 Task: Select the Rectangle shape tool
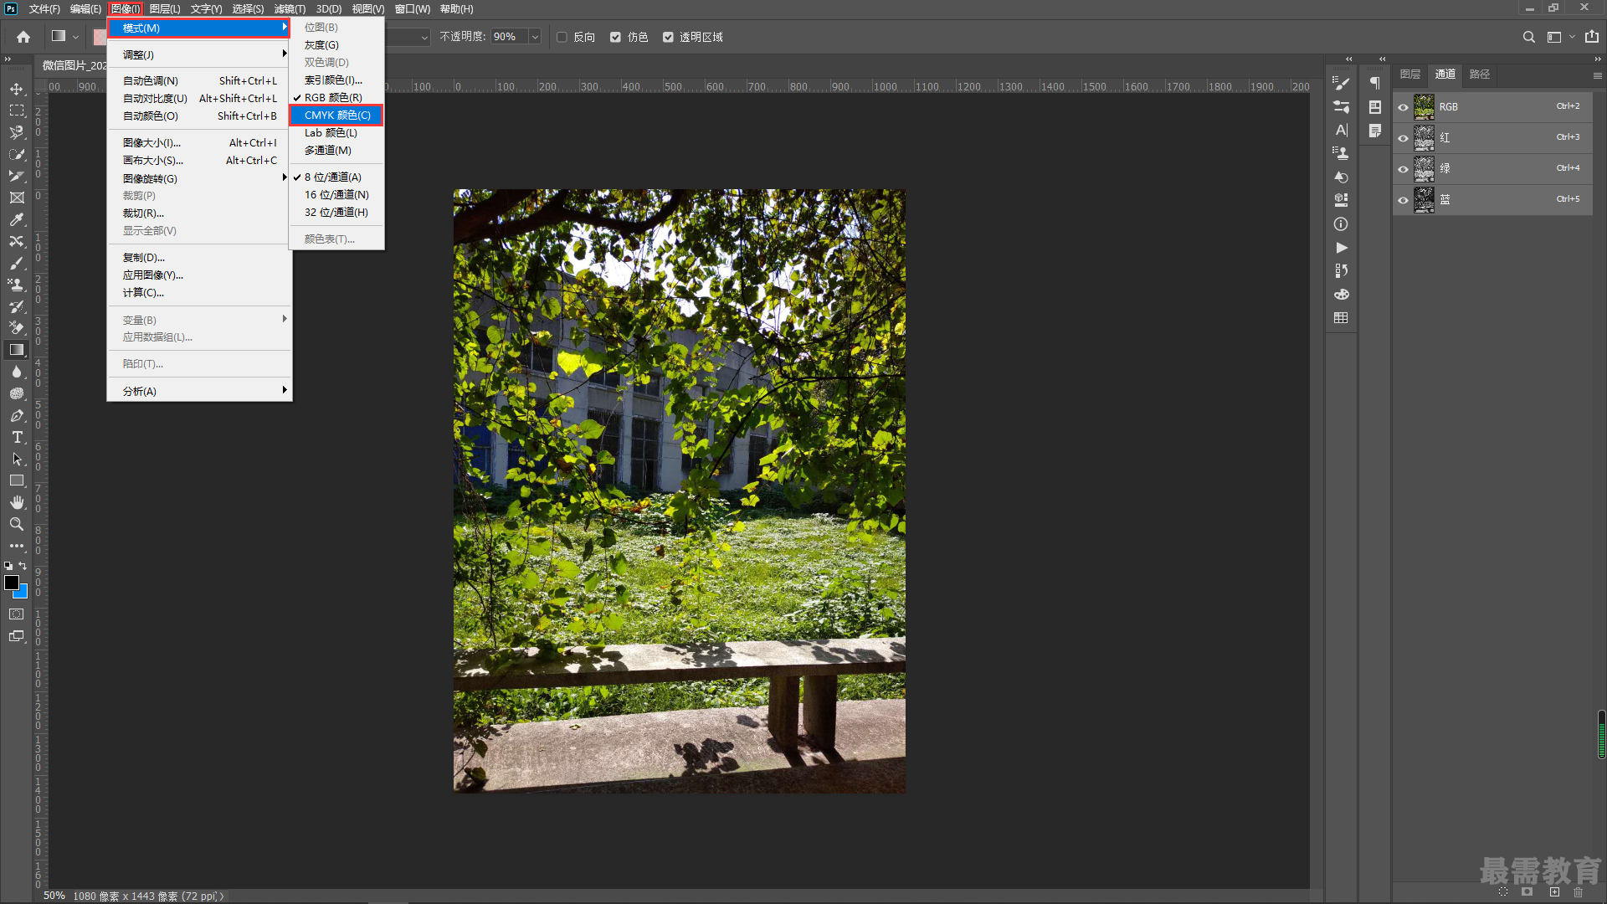(17, 480)
